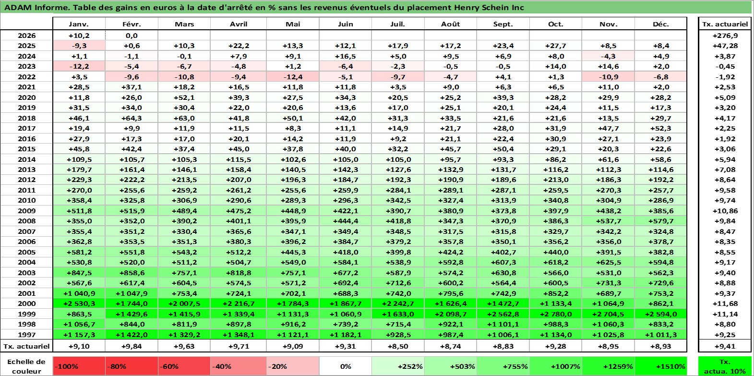Select the 'Févr.' column header
Screen dimensions: 754x376
pyautogui.click(x=132, y=24)
